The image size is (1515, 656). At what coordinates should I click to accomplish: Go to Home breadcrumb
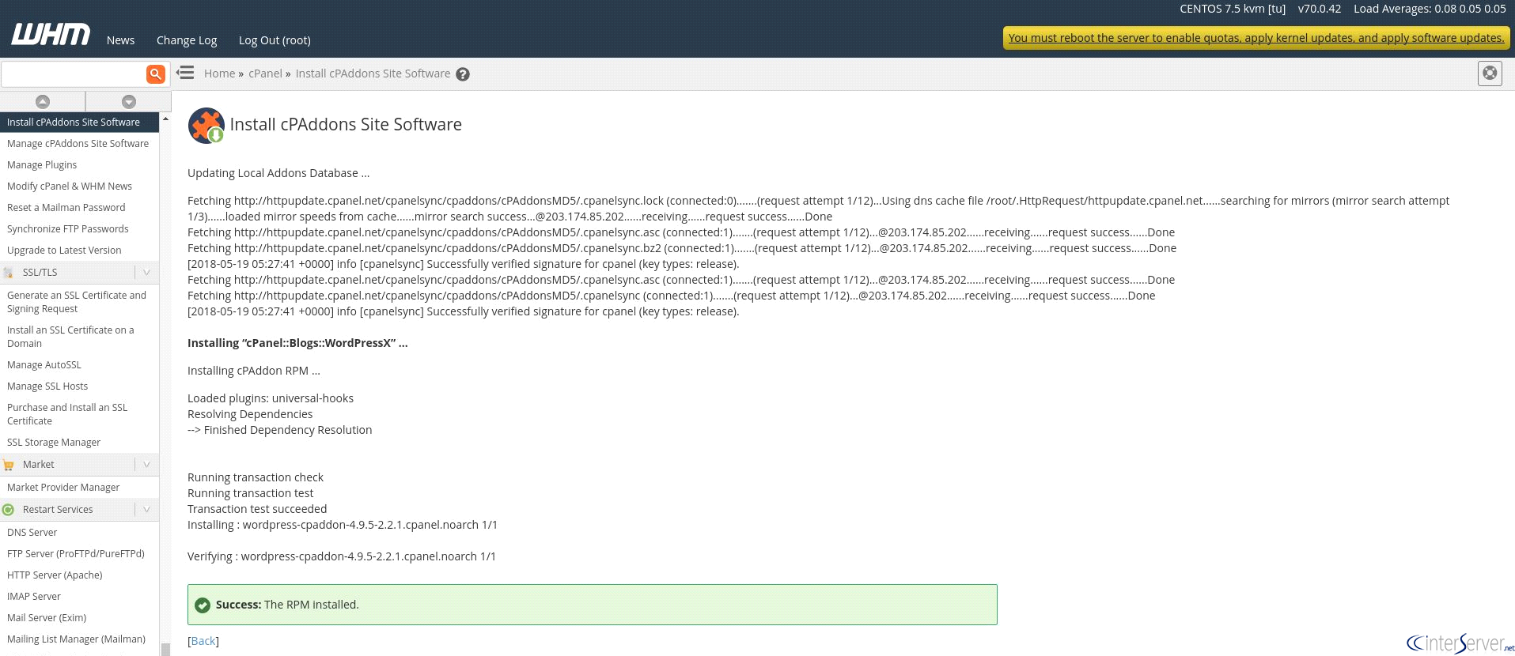click(x=219, y=74)
